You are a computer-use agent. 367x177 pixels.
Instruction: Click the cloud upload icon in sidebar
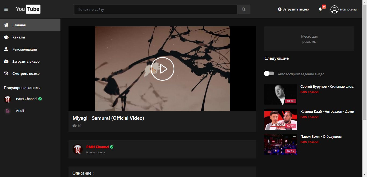point(6,61)
